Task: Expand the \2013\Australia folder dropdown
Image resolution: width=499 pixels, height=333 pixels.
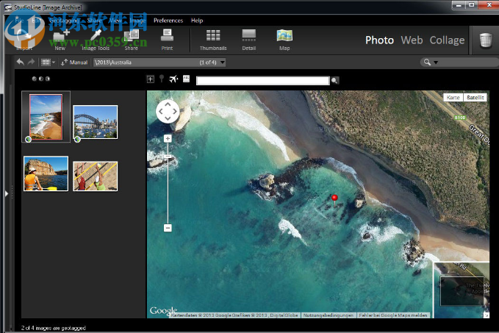Action: tap(223, 62)
